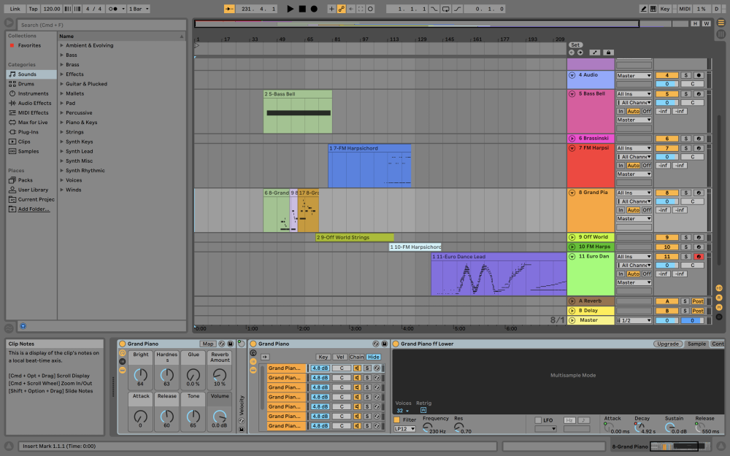This screenshot has height=456, width=730.
Task: Click the Lock Envelopes icon
Action: click(608, 53)
